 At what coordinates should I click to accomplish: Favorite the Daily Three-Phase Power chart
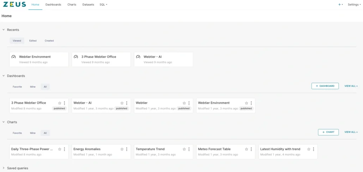click(60, 149)
